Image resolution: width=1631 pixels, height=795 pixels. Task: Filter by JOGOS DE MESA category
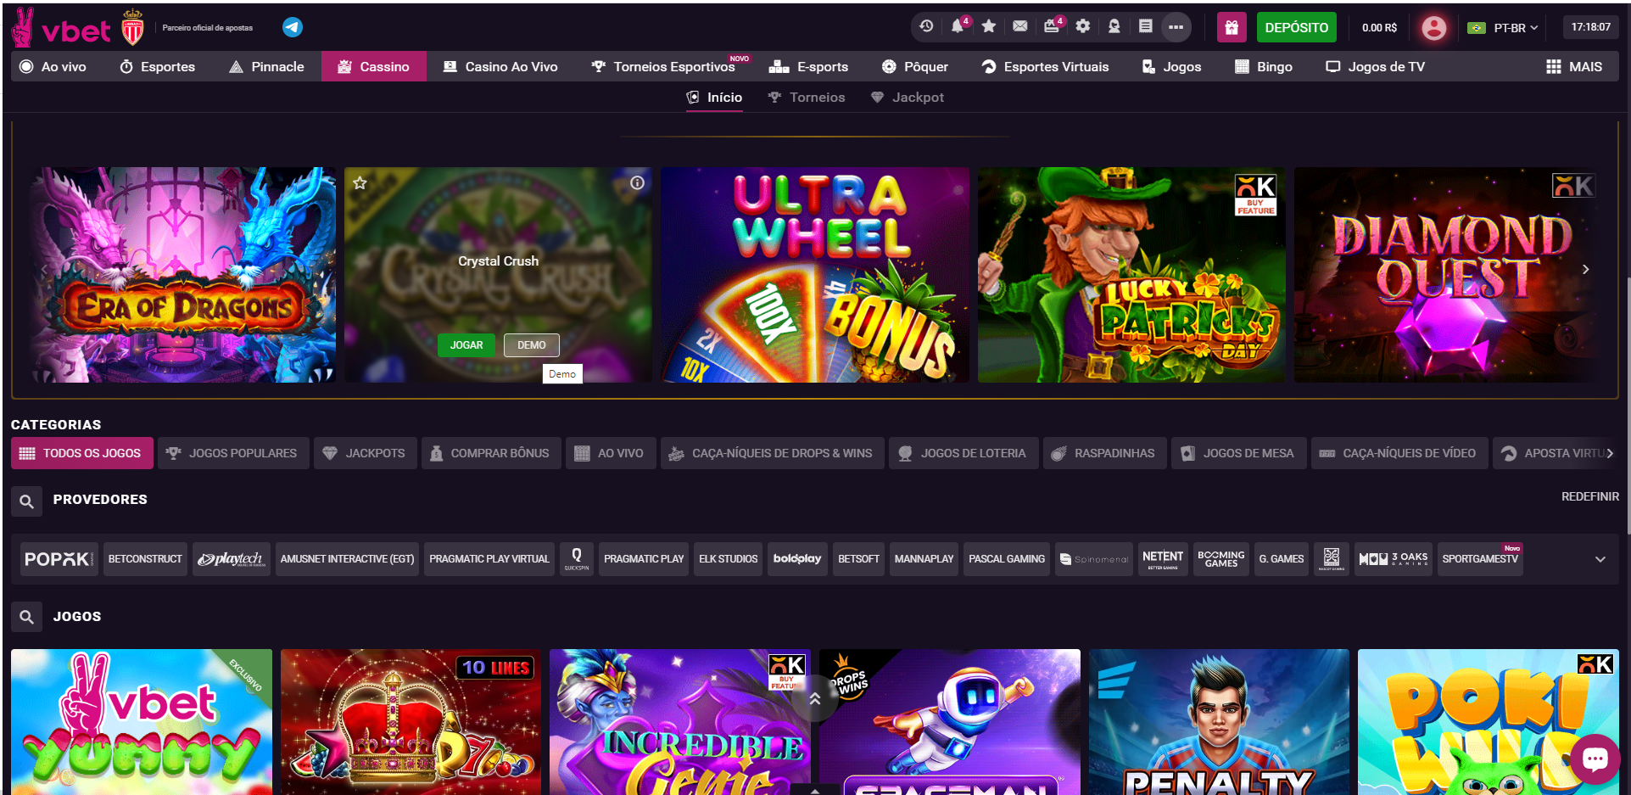tap(1238, 453)
